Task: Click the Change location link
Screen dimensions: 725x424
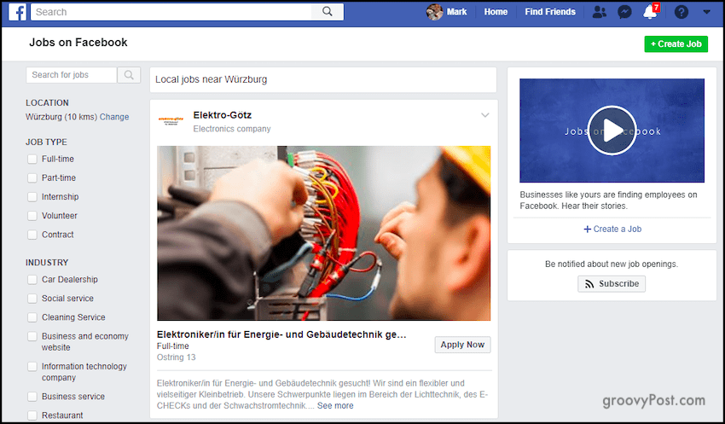Action: [x=114, y=117]
